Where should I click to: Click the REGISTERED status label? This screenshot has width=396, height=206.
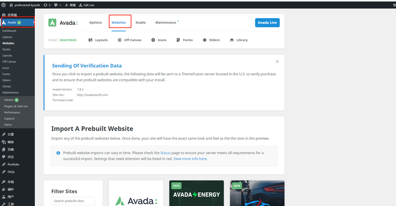click(68, 40)
